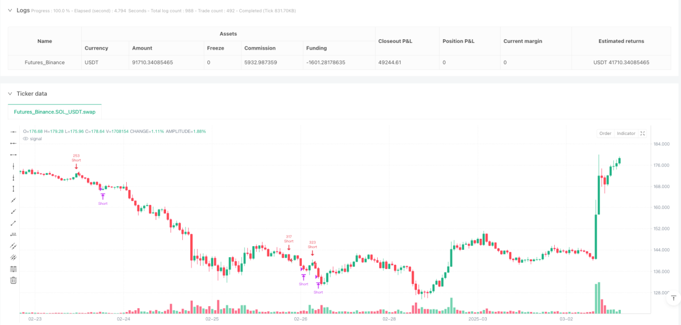This screenshot has width=681, height=325.
Task: Toggle chart fullscreen with the expand icon
Action: tap(643, 133)
